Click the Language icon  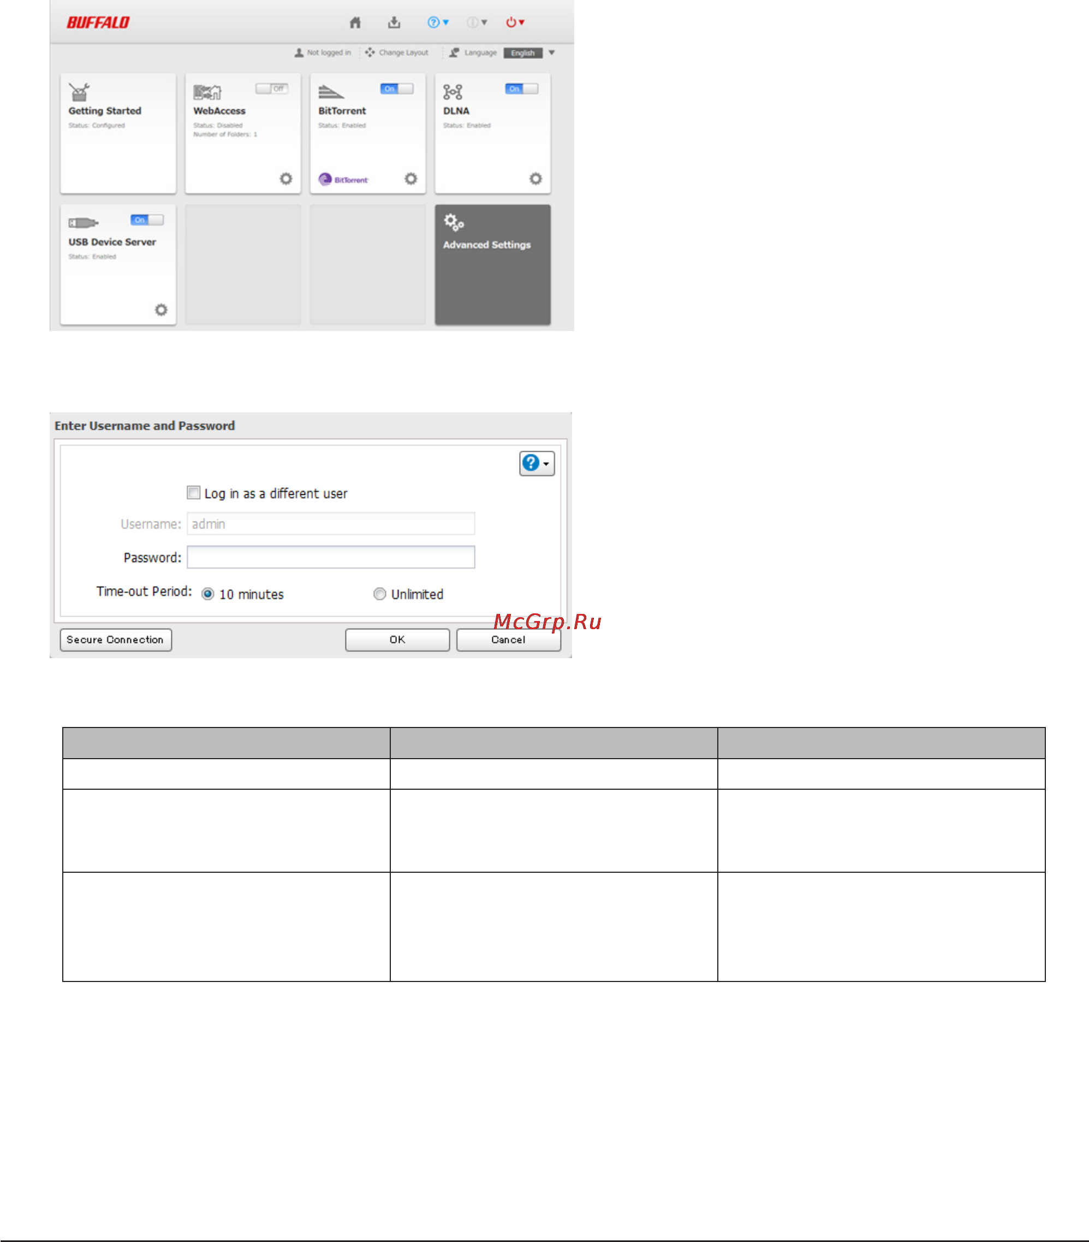pyautogui.click(x=454, y=53)
